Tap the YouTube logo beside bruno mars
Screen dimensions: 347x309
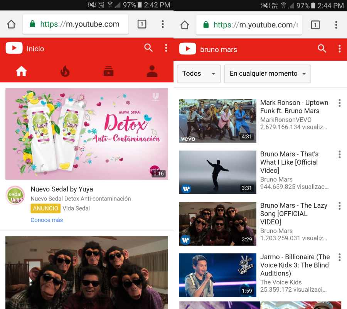point(188,49)
